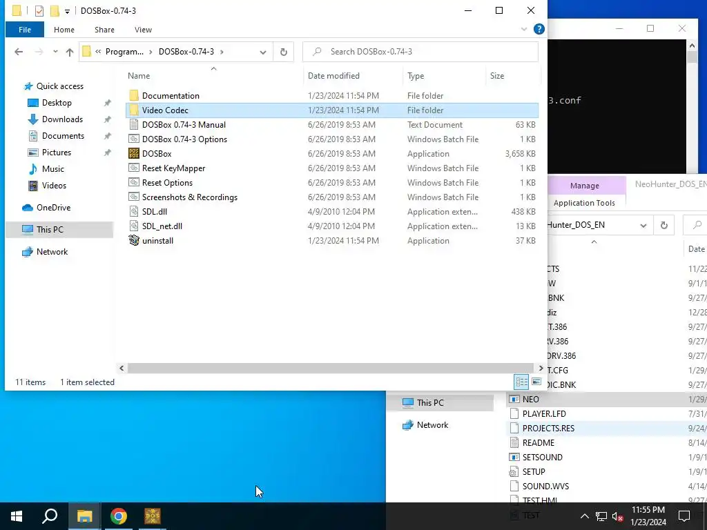The width and height of the screenshot is (707, 530).
Task: Click the horizontal scrollbar in file list
Action: [331, 369]
